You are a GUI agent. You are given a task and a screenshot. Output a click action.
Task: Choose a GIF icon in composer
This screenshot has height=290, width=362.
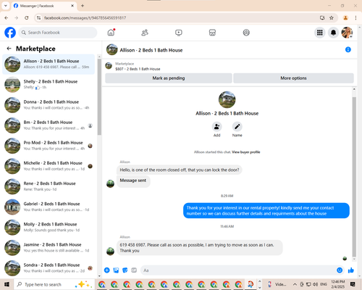(134, 270)
